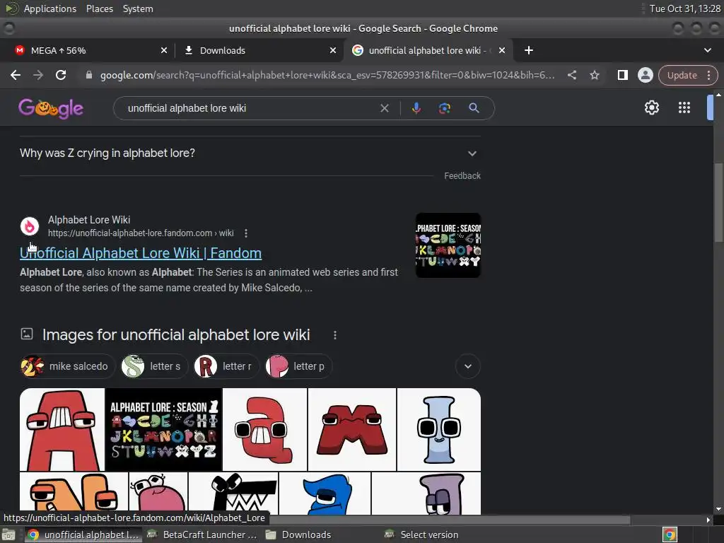Image resolution: width=724 pixels, height=543 pixels.
Task: Click the share page icon in address bar
Action: coord(572,75)
